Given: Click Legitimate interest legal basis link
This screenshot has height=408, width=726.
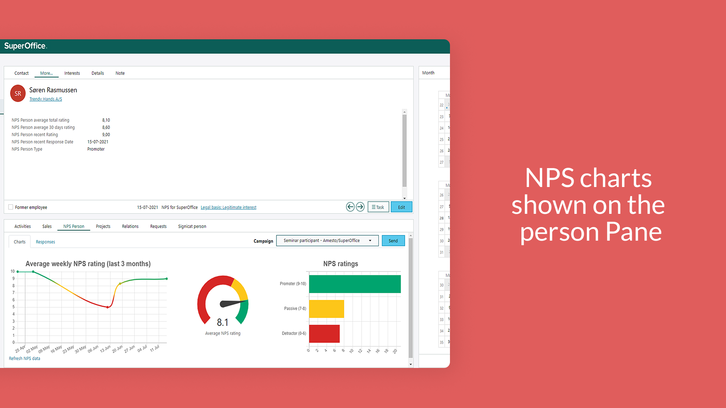Looking at the screenshot, I should [229, 207].
